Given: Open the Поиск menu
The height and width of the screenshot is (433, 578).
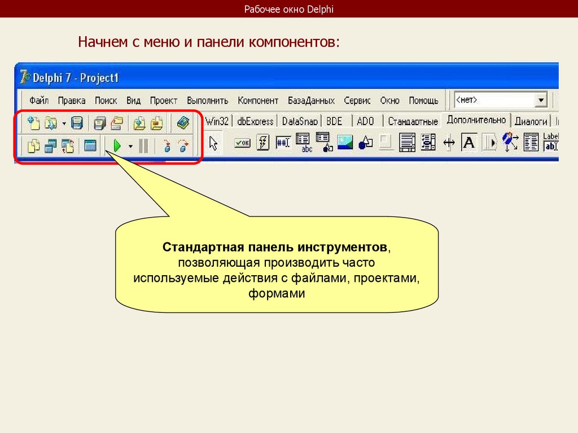Looking at the screenshot, I should (x=106, y=100).
